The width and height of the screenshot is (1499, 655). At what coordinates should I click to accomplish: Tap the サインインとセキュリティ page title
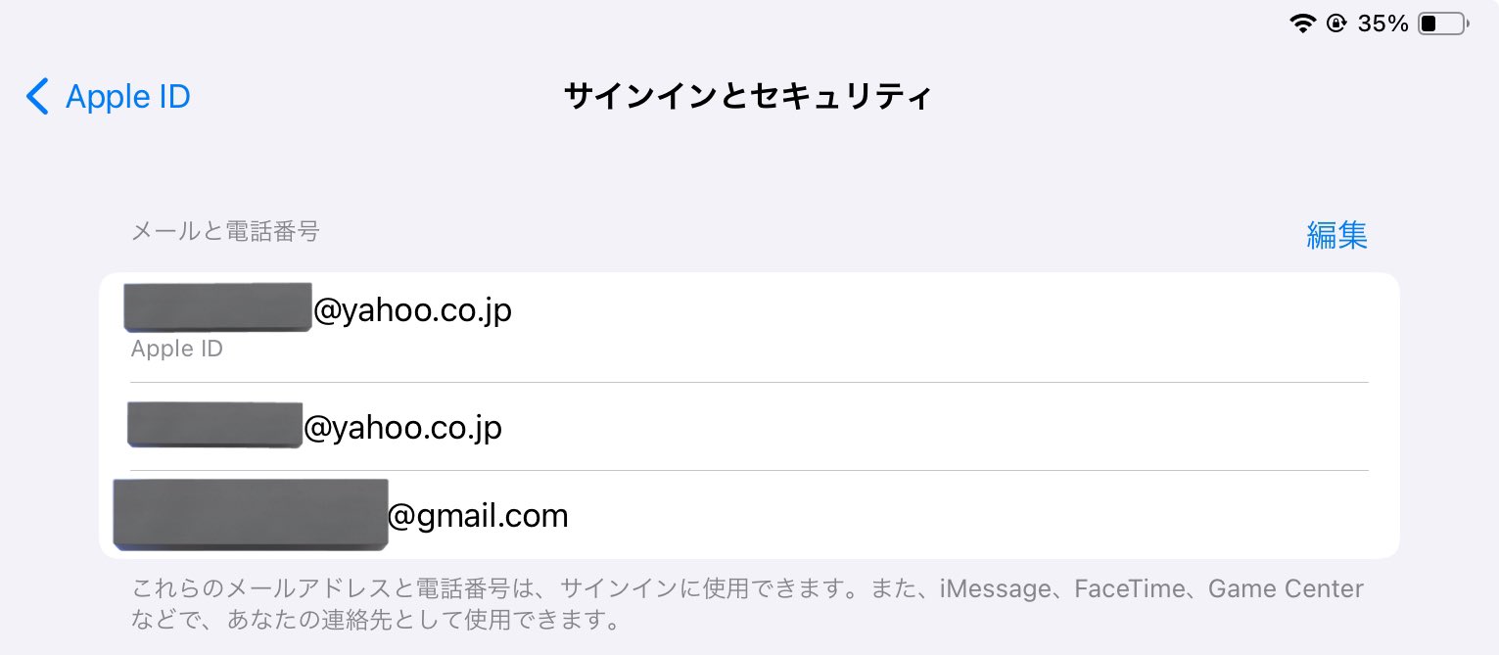(x=748, y=97)
